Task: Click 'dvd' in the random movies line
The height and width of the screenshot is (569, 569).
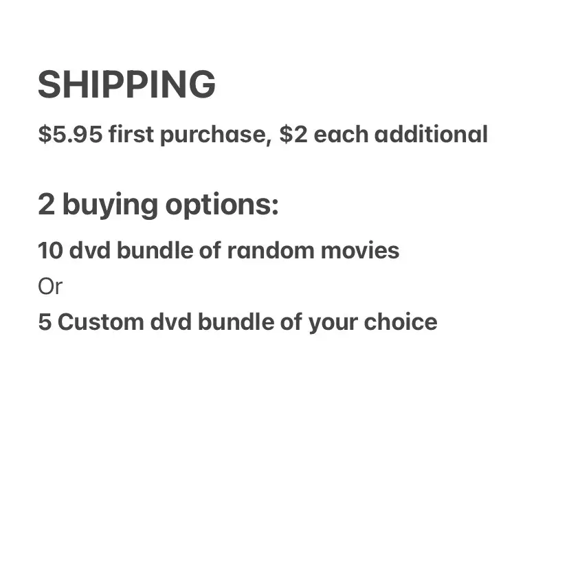Action: [90, 250]
